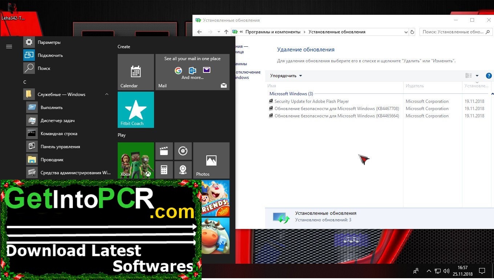Open Диспетчер задач task manager
Viewport: 494px width, 280px height.
point(69,121)
